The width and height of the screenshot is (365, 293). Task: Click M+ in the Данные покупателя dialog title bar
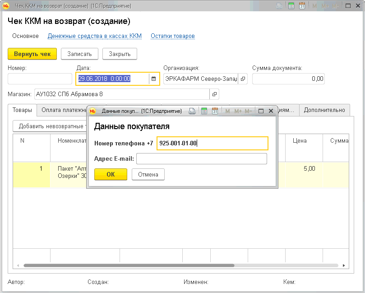pyautogui.click(x=238, y=111)
